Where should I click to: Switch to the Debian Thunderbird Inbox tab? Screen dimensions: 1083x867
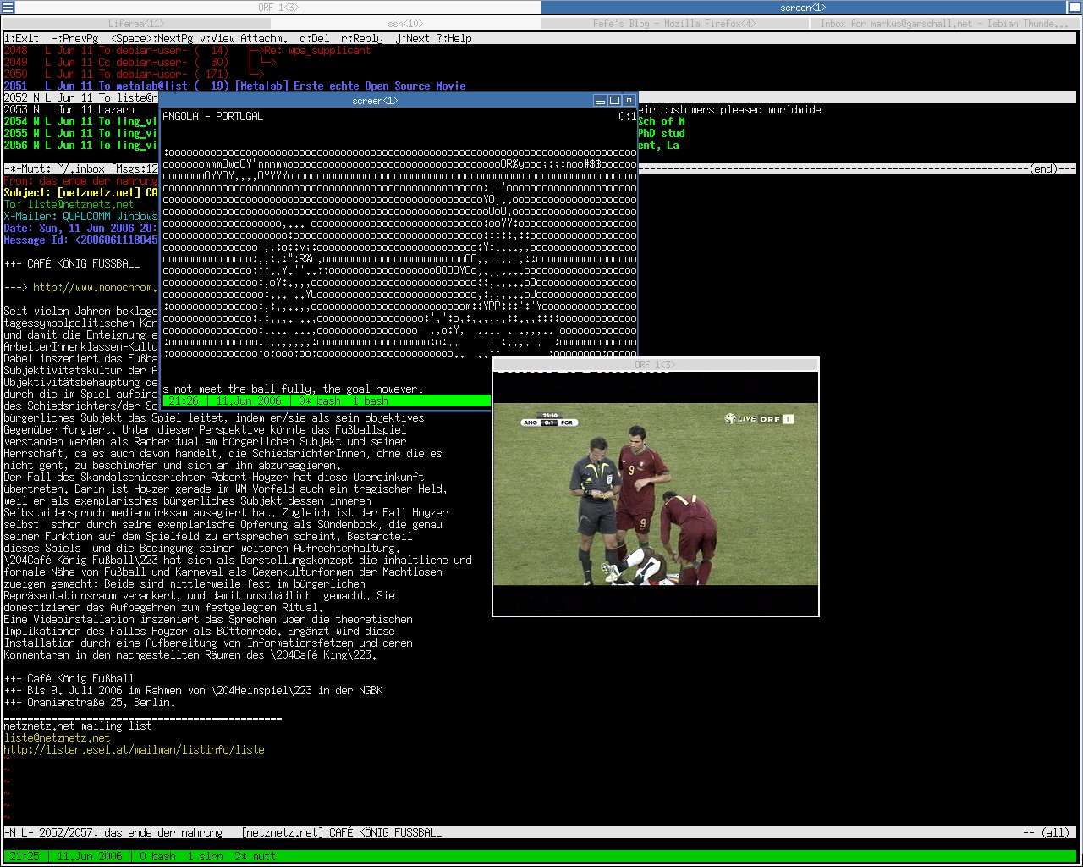(x=945, y=23)
